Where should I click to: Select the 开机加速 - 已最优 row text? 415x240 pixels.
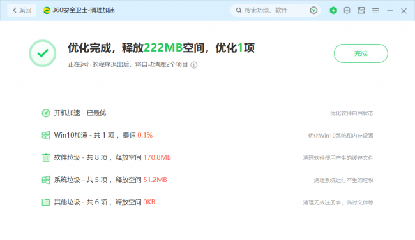pos(80,113)
